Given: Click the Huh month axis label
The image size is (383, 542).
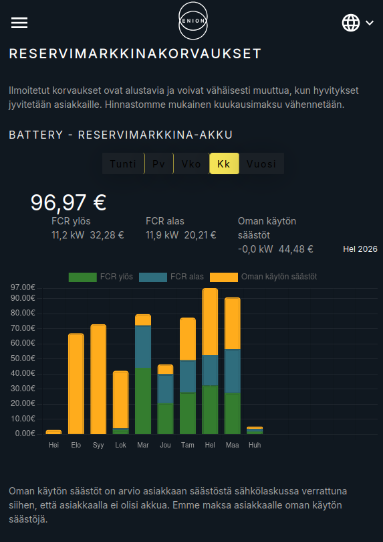Looking at the screenshot, I should click(x=255, y=446).
